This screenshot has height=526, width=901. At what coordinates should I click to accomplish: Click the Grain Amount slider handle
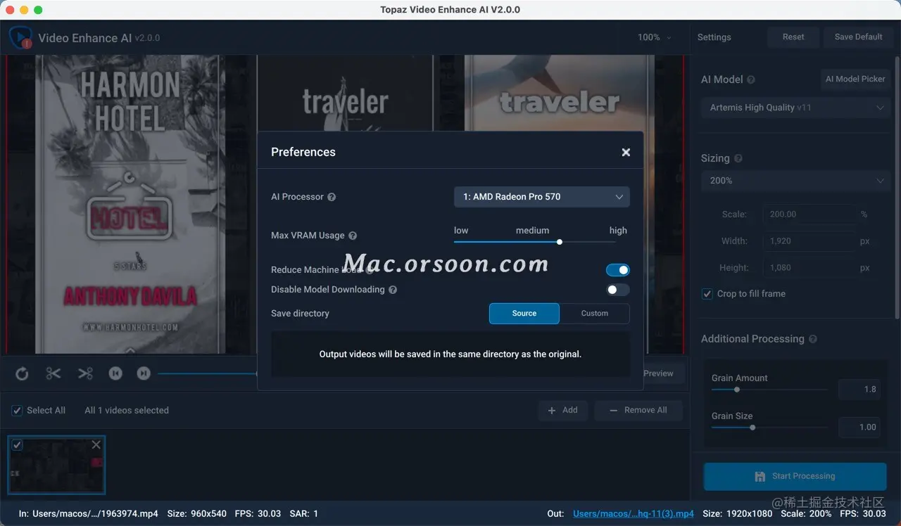(737, 390)
